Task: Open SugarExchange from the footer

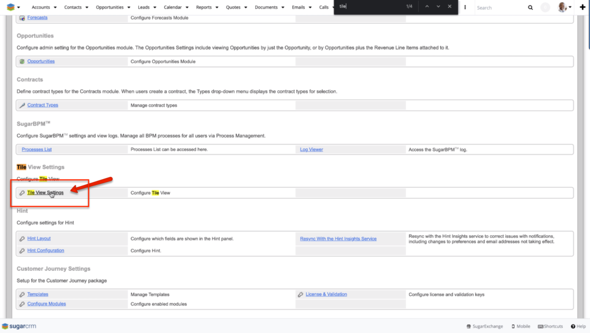Action: pyautogui.click(x=485, y=326)
